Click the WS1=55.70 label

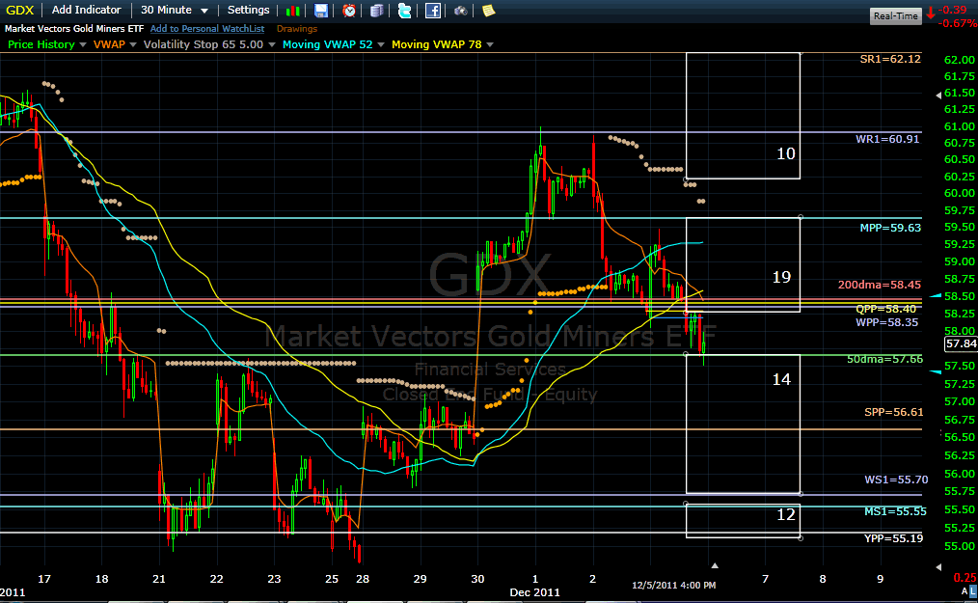(896, 480)
